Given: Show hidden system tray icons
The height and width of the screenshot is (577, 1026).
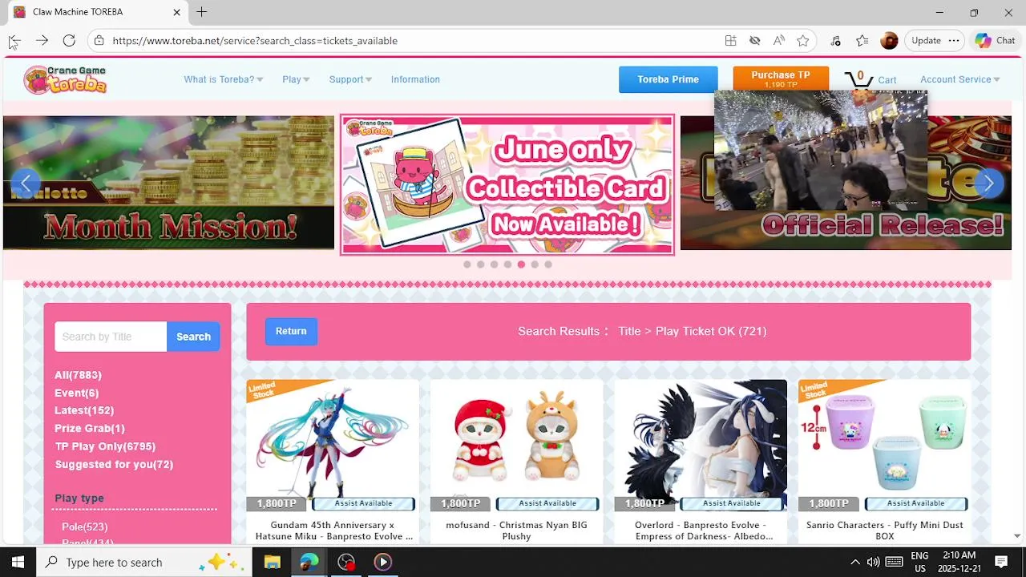Looking at the screenshot, I should [x=854, y=562].
